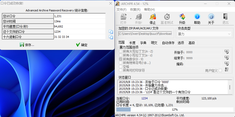The height and width of the screenshot is (117, 235).
Task: Click the 总计口令 value 1,231
Action: tap(80, 16)
